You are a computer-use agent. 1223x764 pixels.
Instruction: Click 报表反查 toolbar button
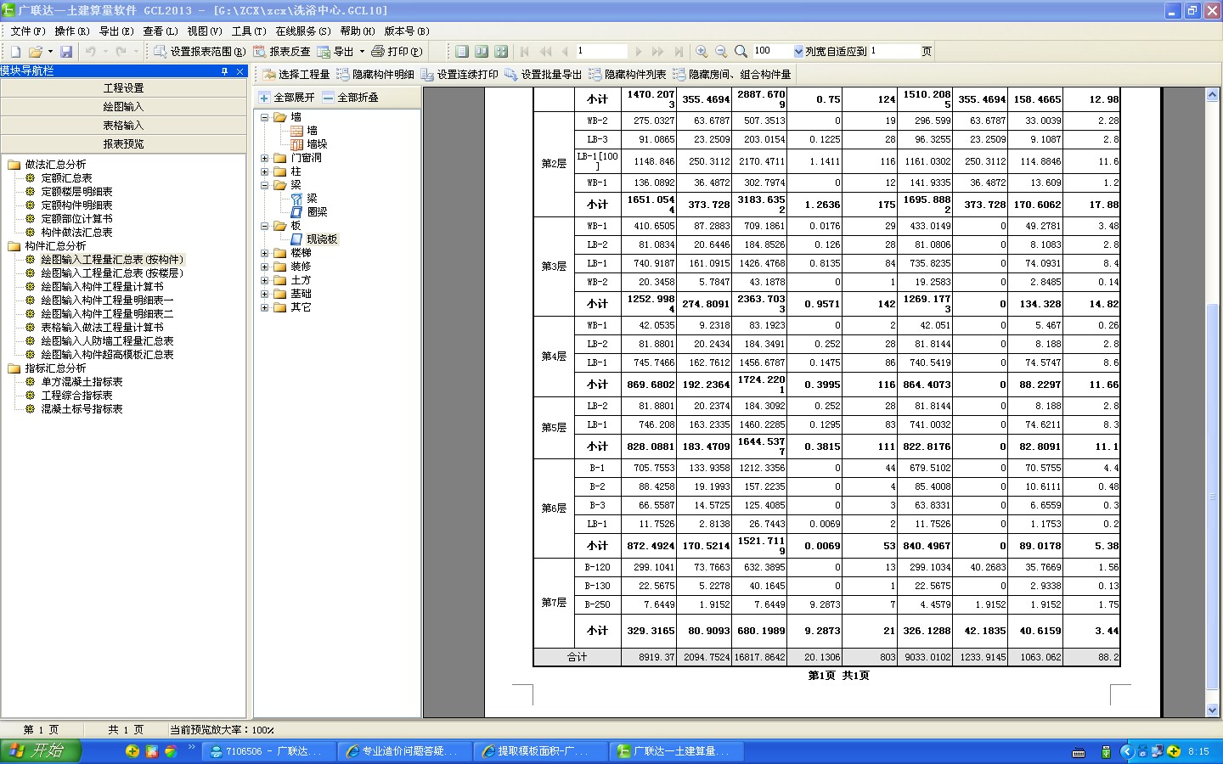pyautogui.click(x=282, y=52)
